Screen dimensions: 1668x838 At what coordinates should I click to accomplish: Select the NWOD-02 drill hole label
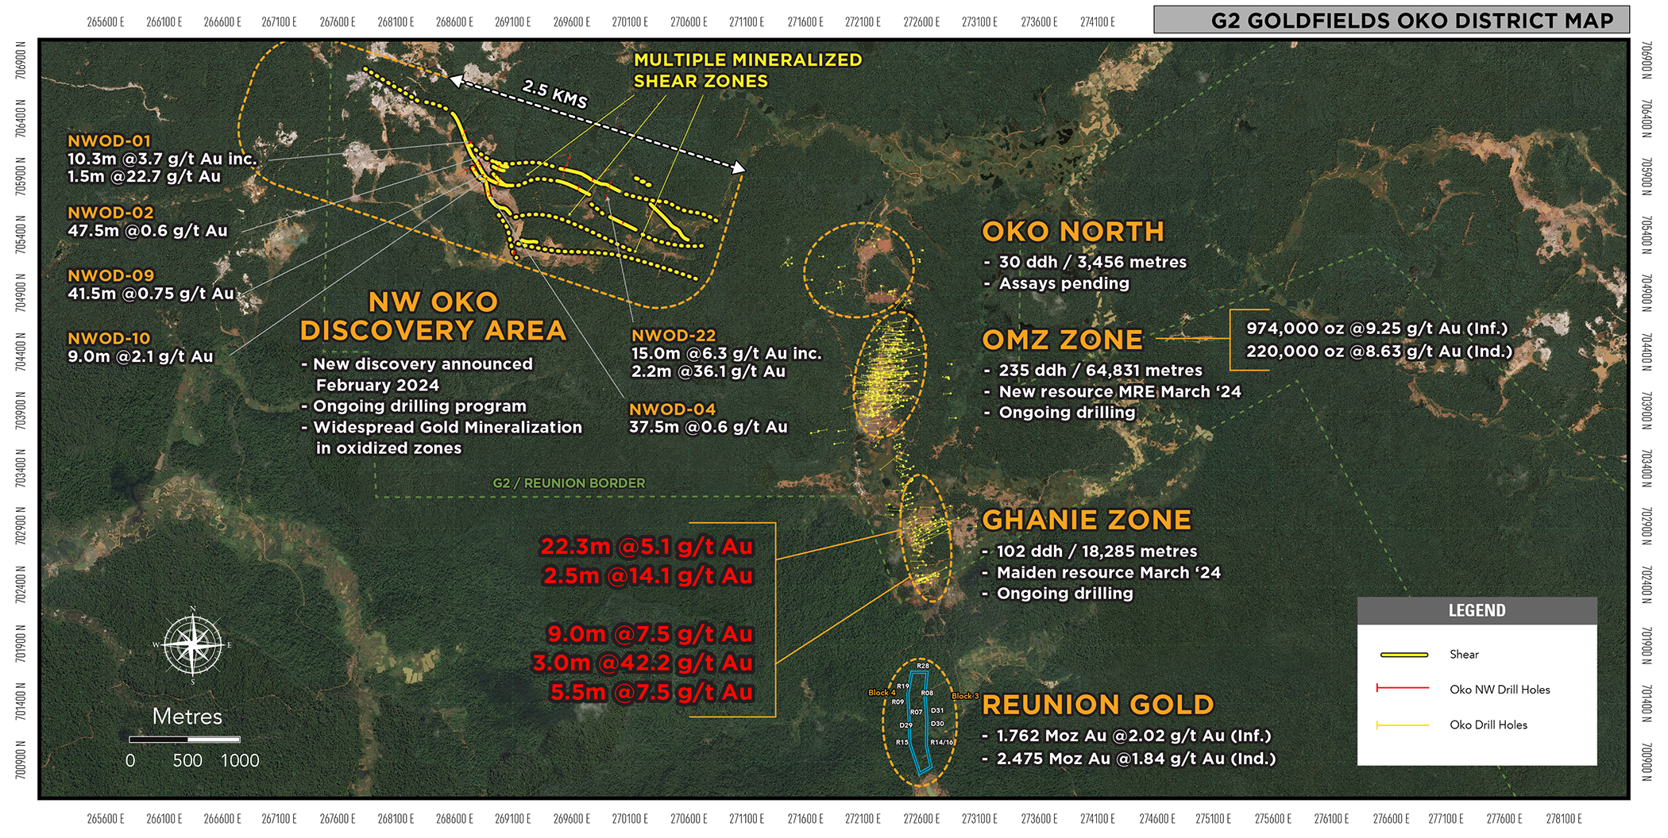click(110, 213)
